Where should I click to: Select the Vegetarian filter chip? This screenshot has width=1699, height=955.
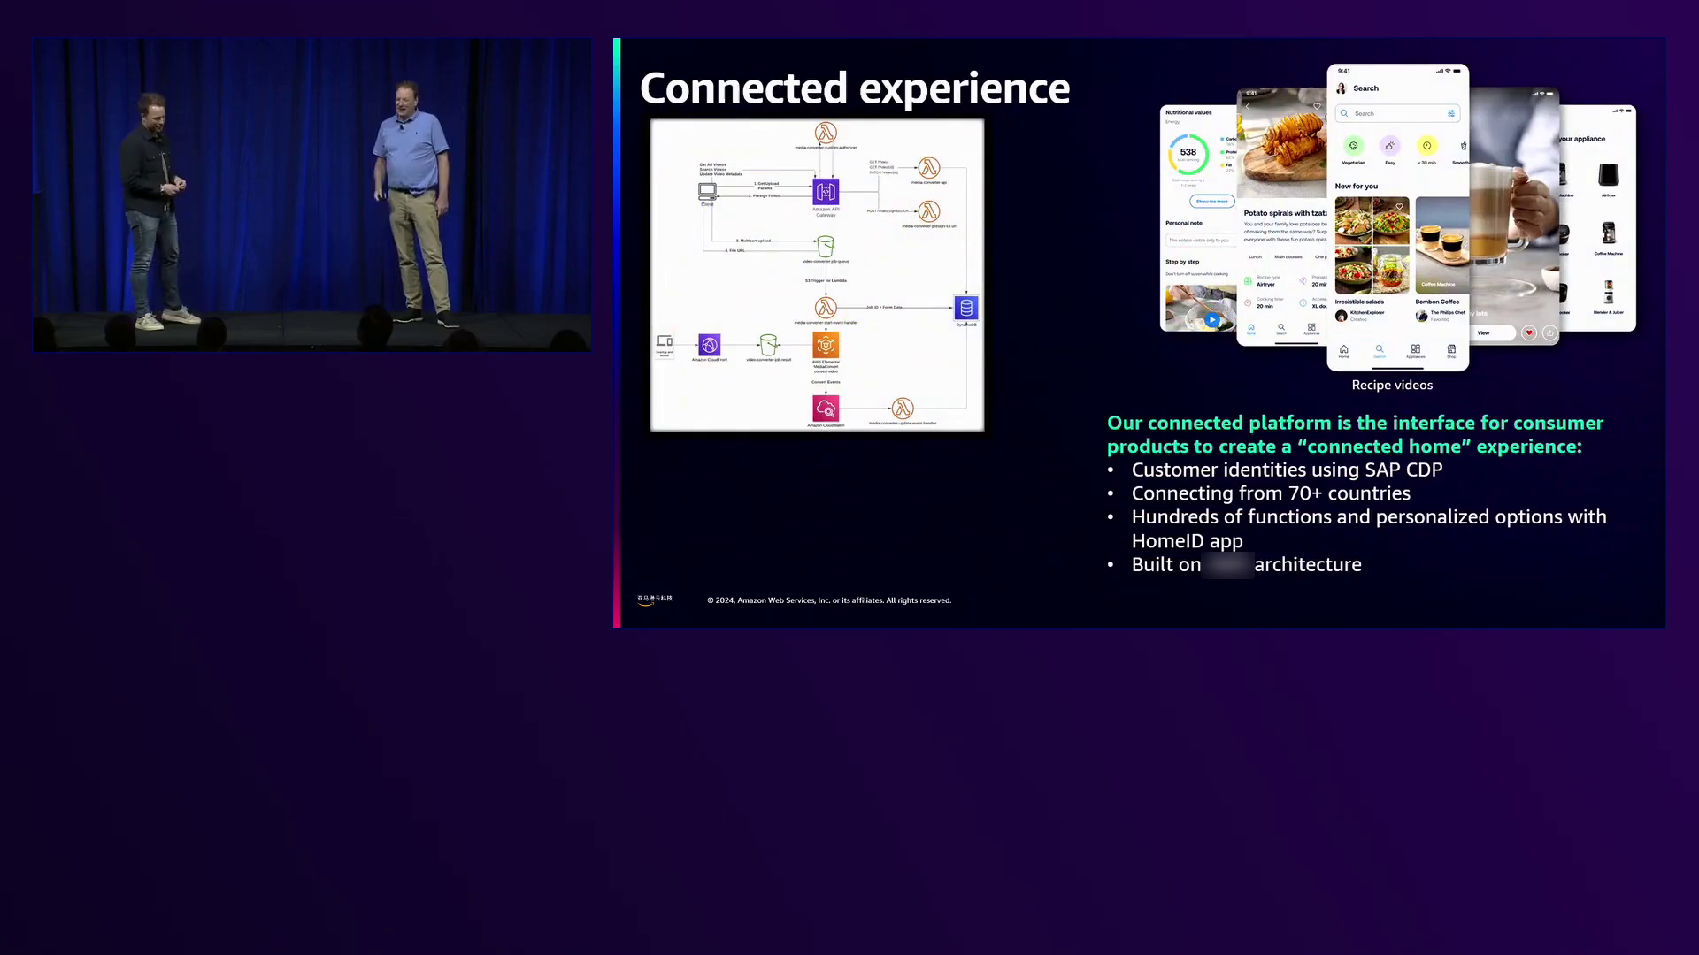click(x=1353, y=147)
